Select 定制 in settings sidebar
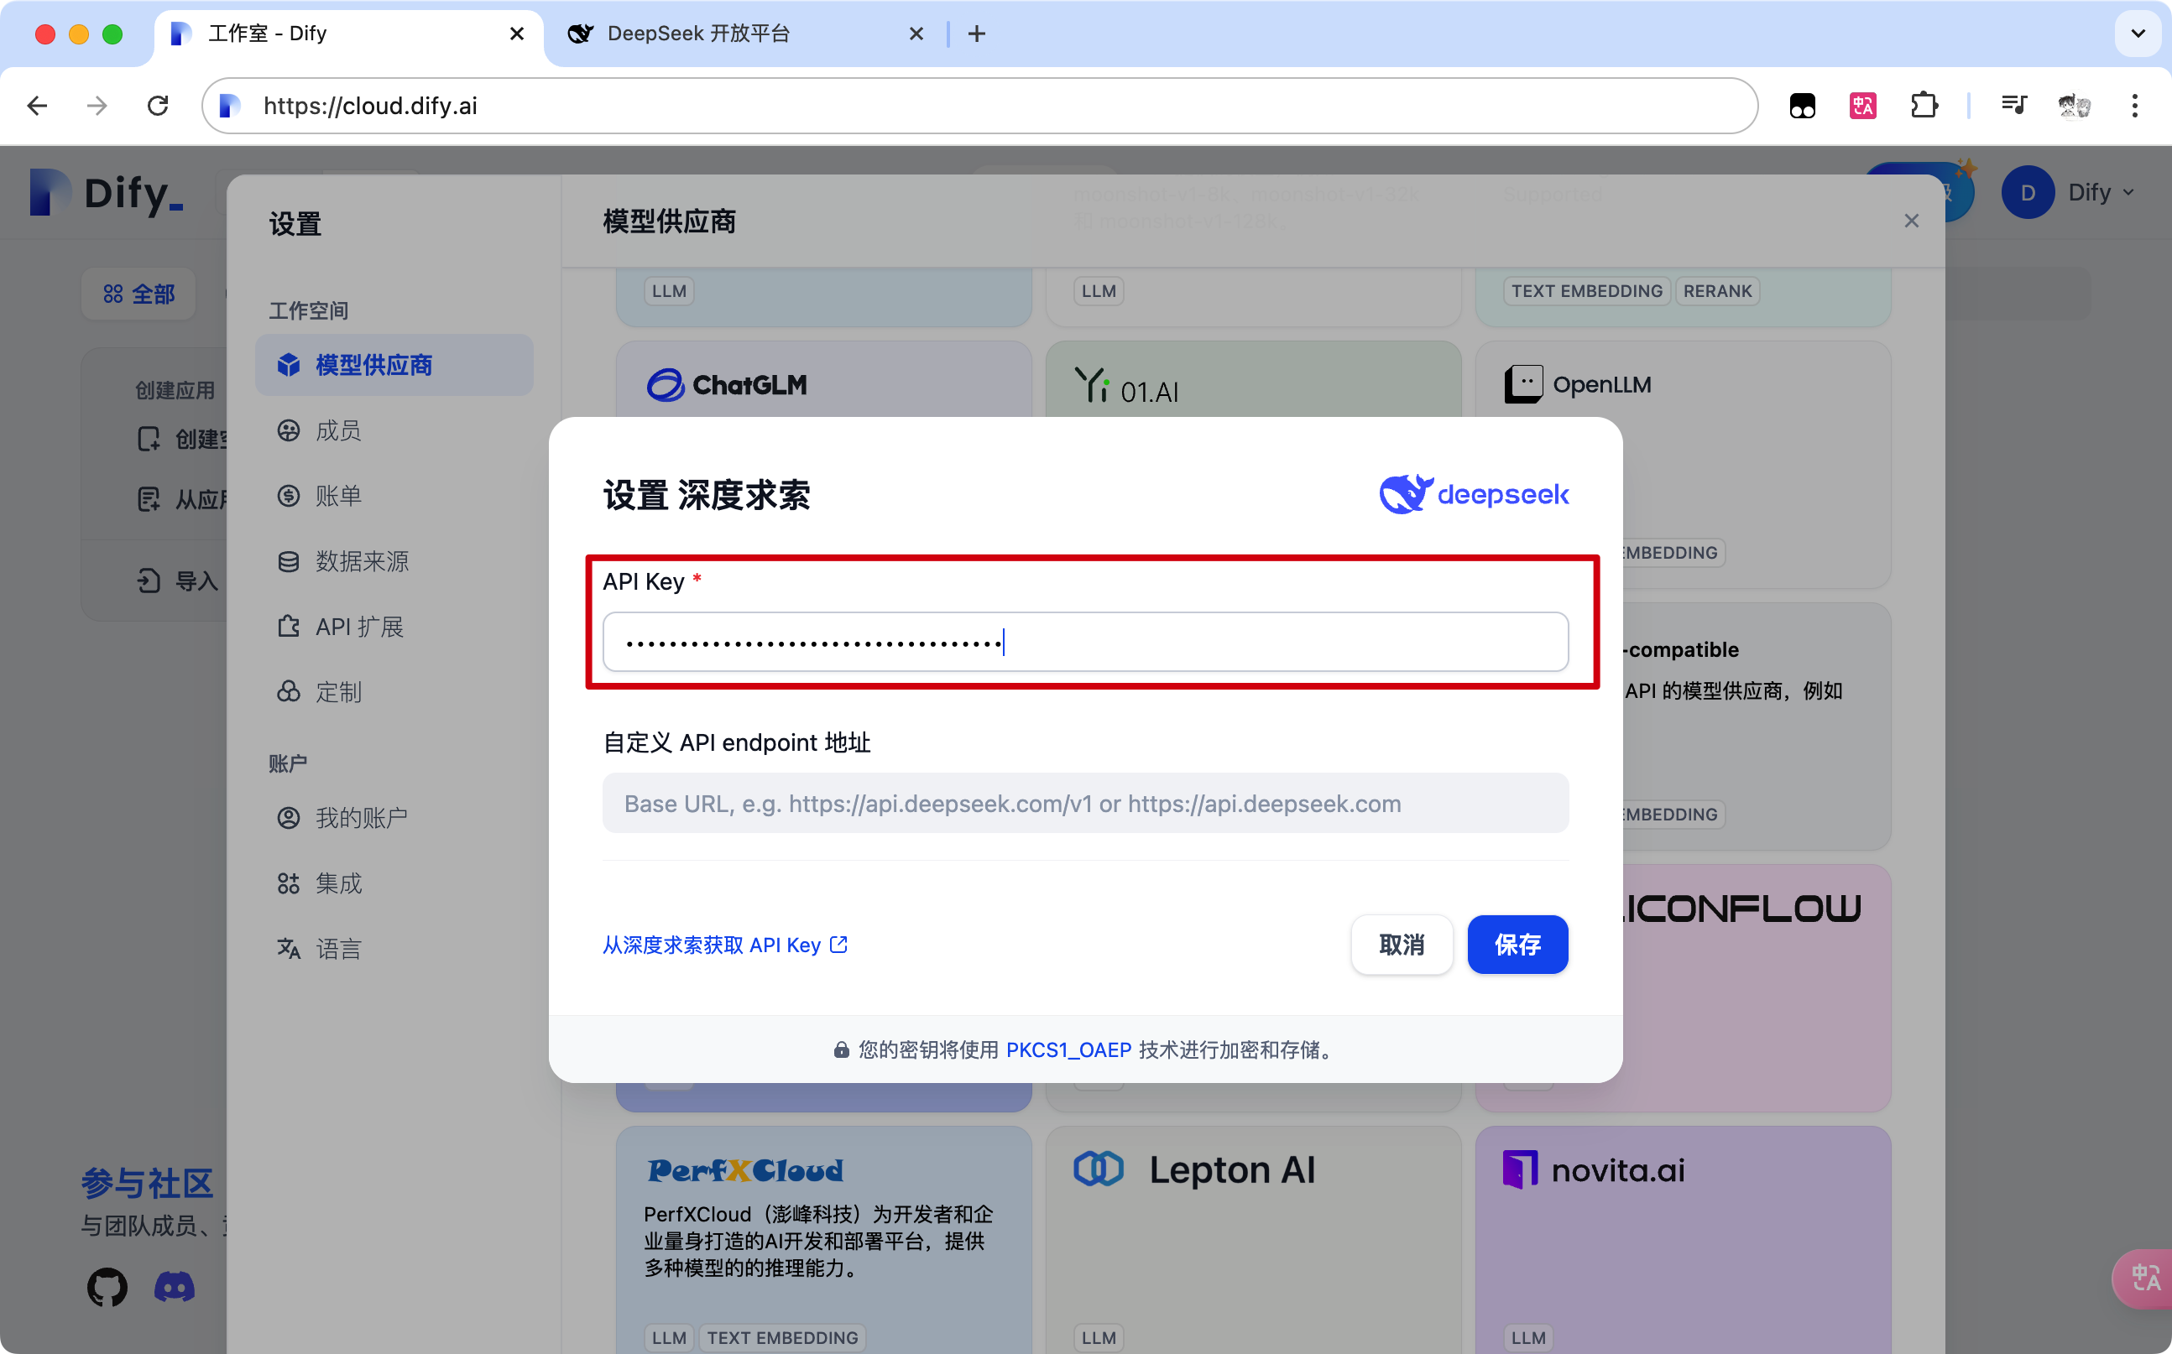 tap(394, 692)
